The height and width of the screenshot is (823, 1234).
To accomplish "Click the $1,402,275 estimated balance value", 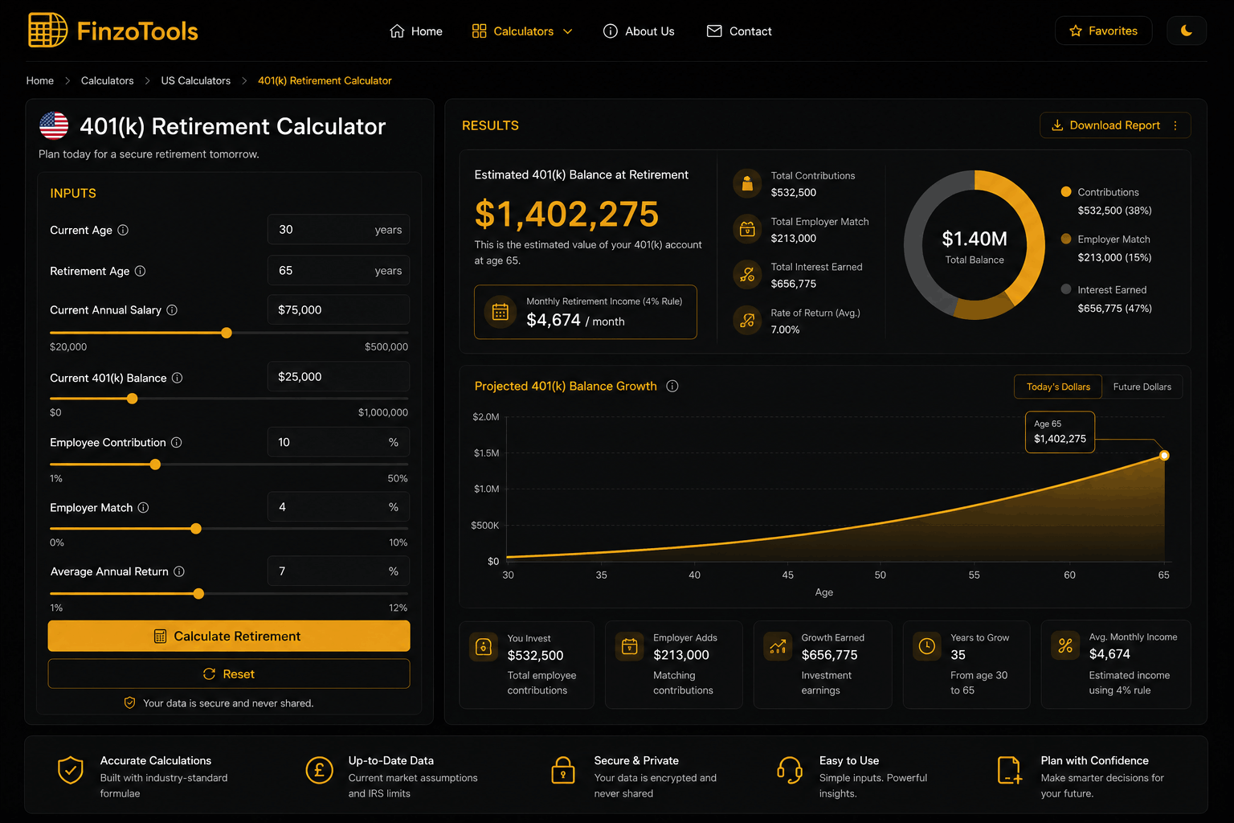I will click(x=566, y=214).
